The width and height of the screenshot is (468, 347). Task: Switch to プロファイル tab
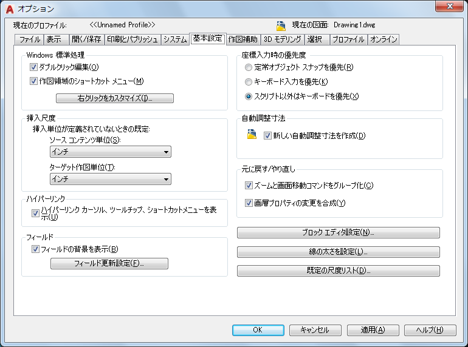(348, 39)
